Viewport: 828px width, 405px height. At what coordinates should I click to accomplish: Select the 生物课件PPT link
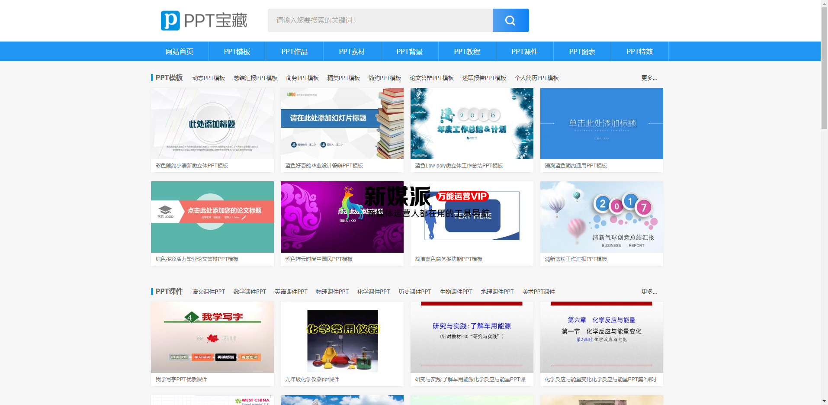click(x=456, y=292)
